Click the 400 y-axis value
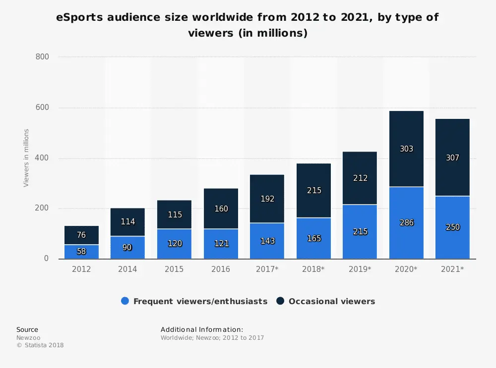 tap(42, 158)
